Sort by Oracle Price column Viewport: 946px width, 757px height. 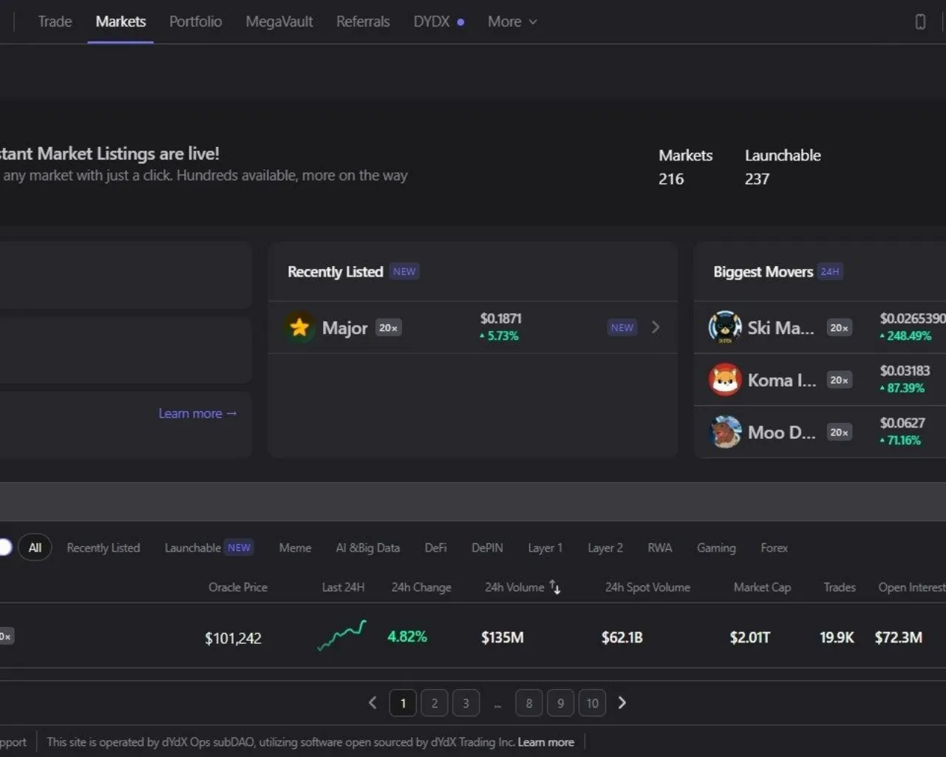pos(238,587)
